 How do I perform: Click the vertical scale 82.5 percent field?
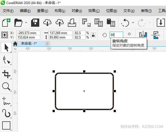[x=80, y=37]
